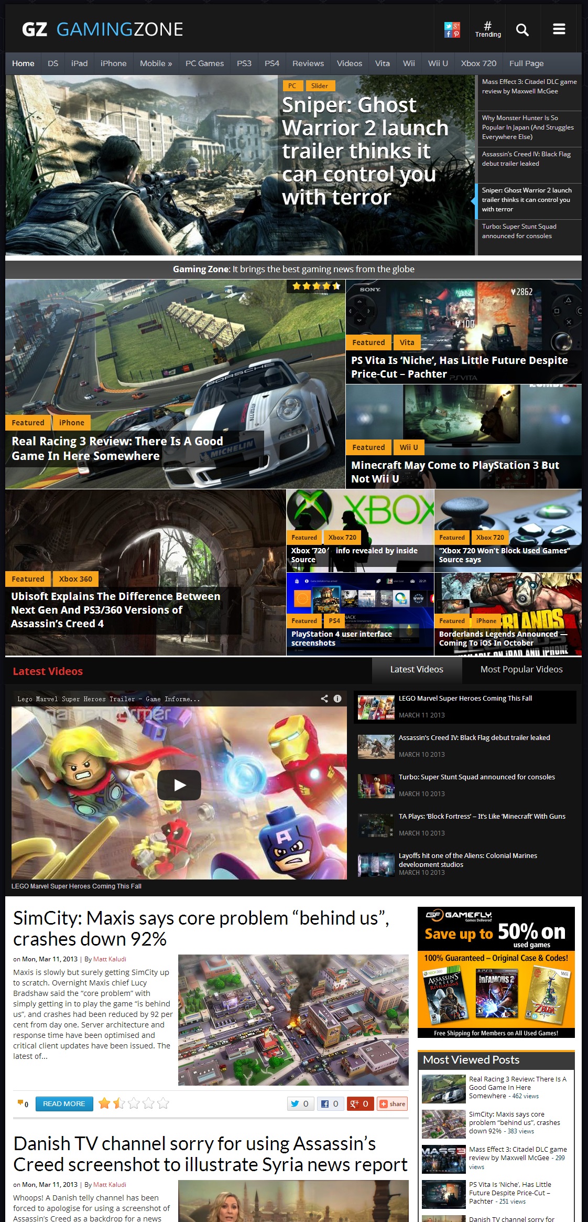Open Minecraft May Come to PlayStation article

(455, 472)
